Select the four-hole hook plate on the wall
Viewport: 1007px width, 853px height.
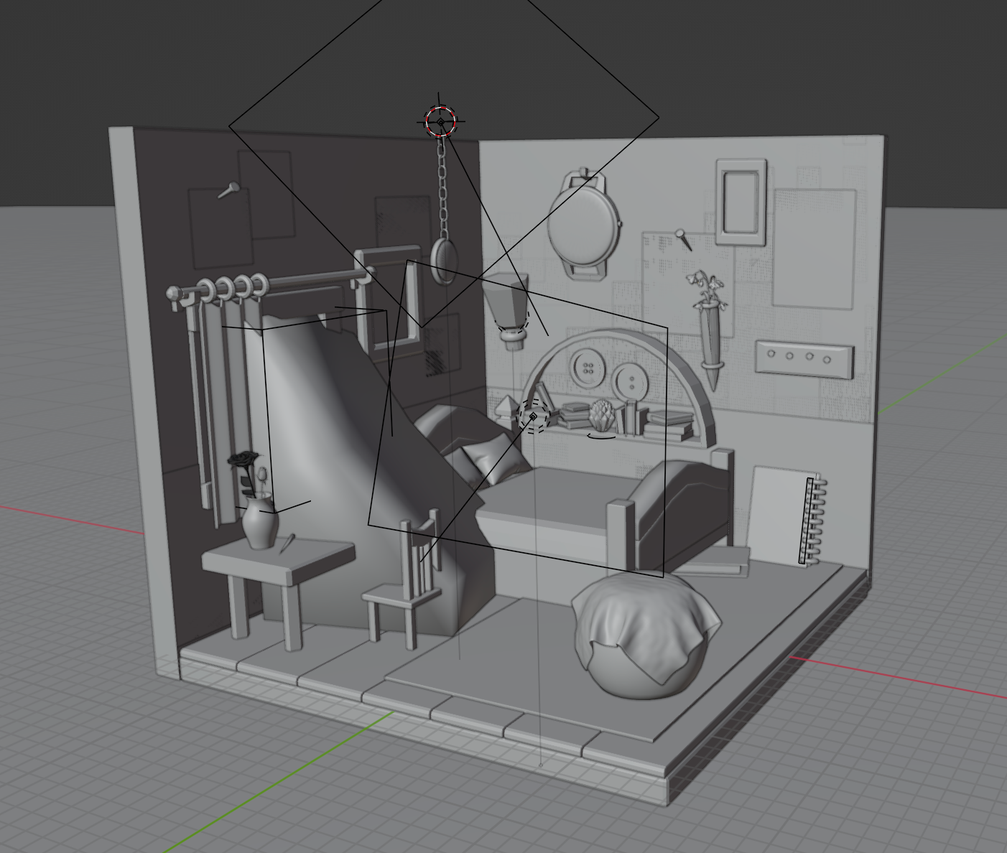point(804,360)
